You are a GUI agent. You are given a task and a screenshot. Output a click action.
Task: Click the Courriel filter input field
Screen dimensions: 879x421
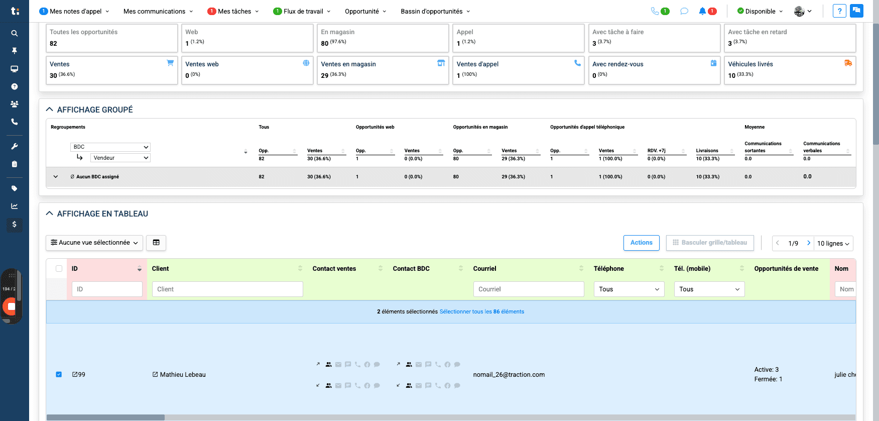(x=529, y=289)
